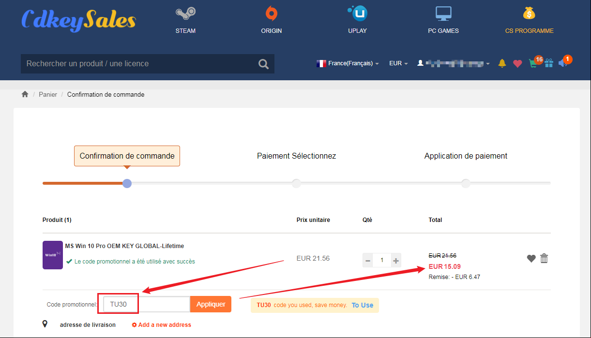Add MS Win 10 Pro to wishlist

531,259
